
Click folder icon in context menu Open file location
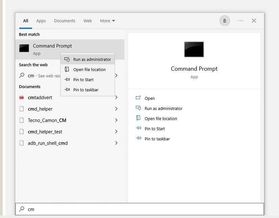[x=67, y=69]
